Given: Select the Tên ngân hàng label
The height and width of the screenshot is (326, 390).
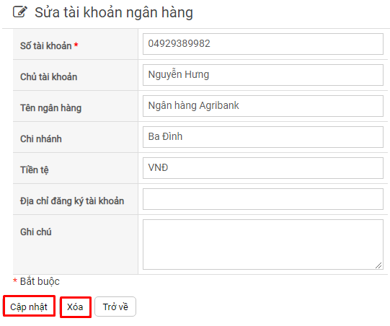Looking at the screenshot, I should coord(50,108).
